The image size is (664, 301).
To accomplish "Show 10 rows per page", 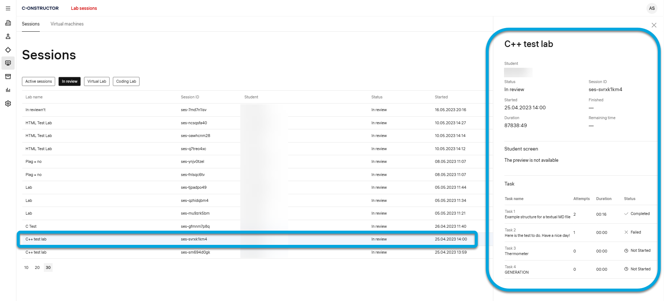I will (x=26, y=267).
